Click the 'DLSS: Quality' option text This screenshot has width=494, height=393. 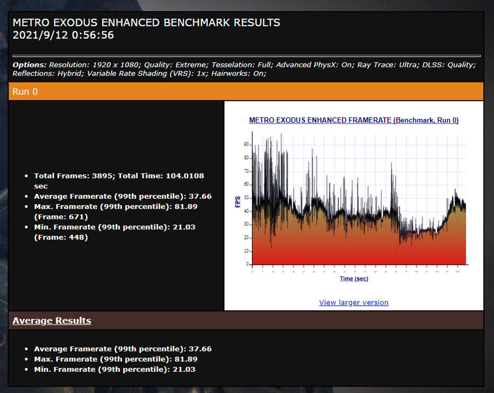[448, 65]
